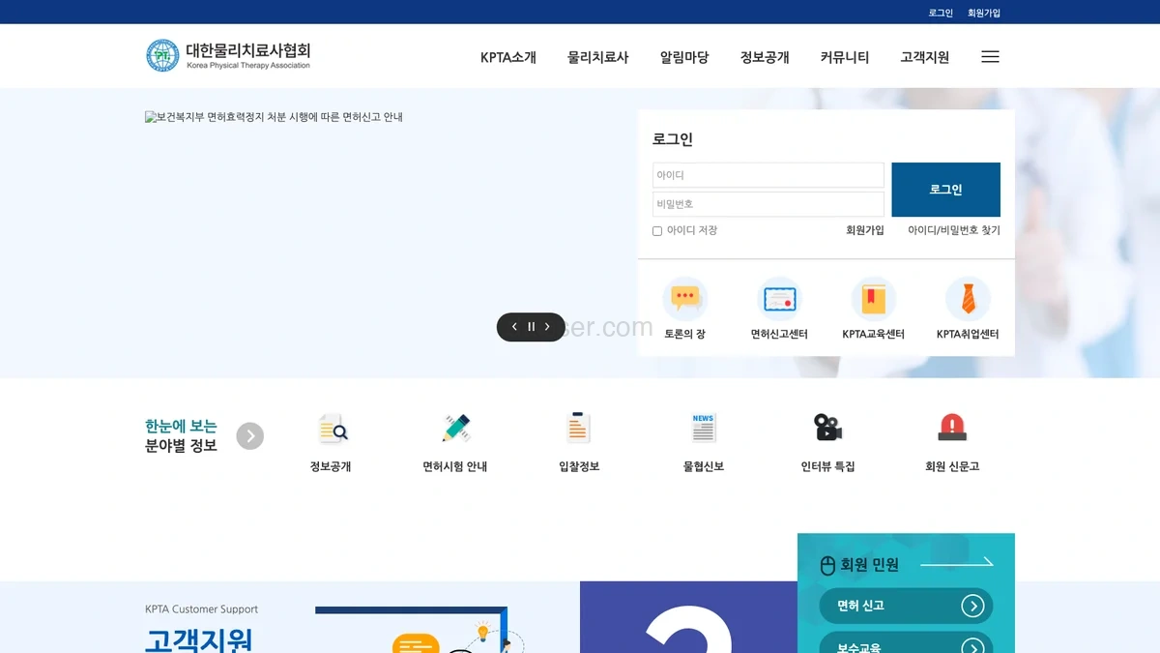The image size is (1160, 653).
Task: Open the 면허신고센터 certificate icon
Action: coord(779,299)
